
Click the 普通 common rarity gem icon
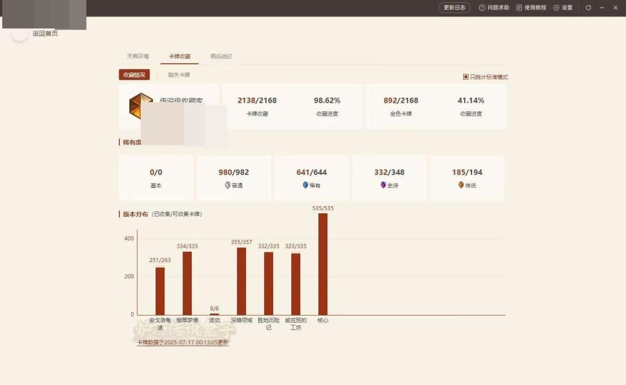click(x=227, y=185)
